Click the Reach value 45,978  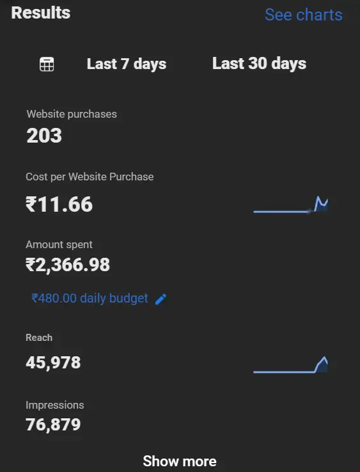[x=53, y=363]
